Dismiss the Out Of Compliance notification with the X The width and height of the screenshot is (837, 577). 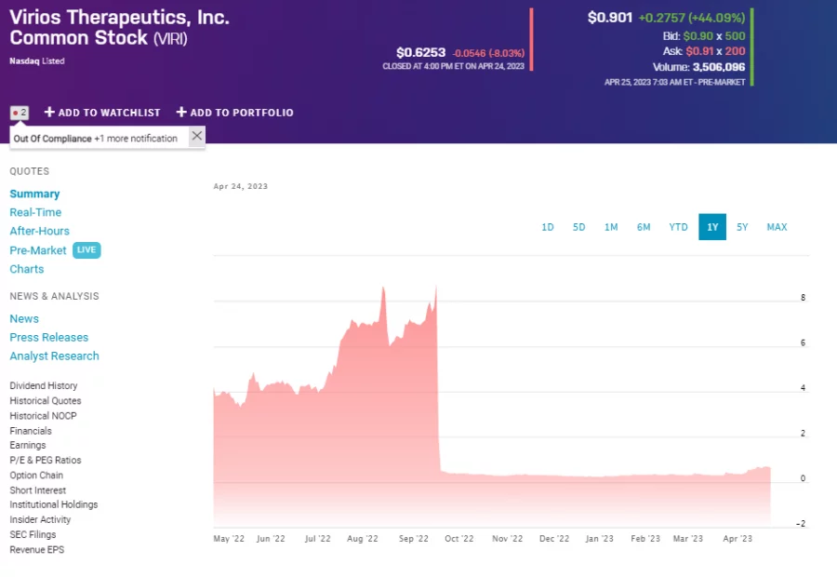point(196,136)
